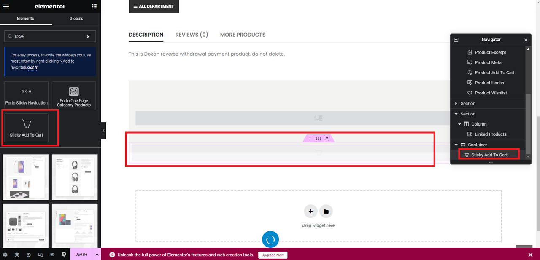Click the plus icon on container handle

coord(310,138)
